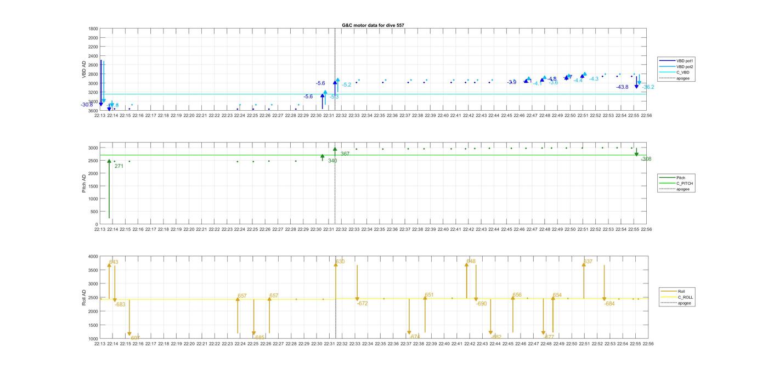Click the '-672' label in the Roll plot
Viewport: 768px width, 380px height.
(x=362, y=303)
